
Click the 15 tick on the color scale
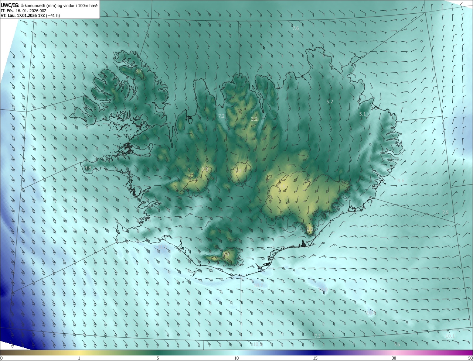pyautogui.click(x=315, y=358)
